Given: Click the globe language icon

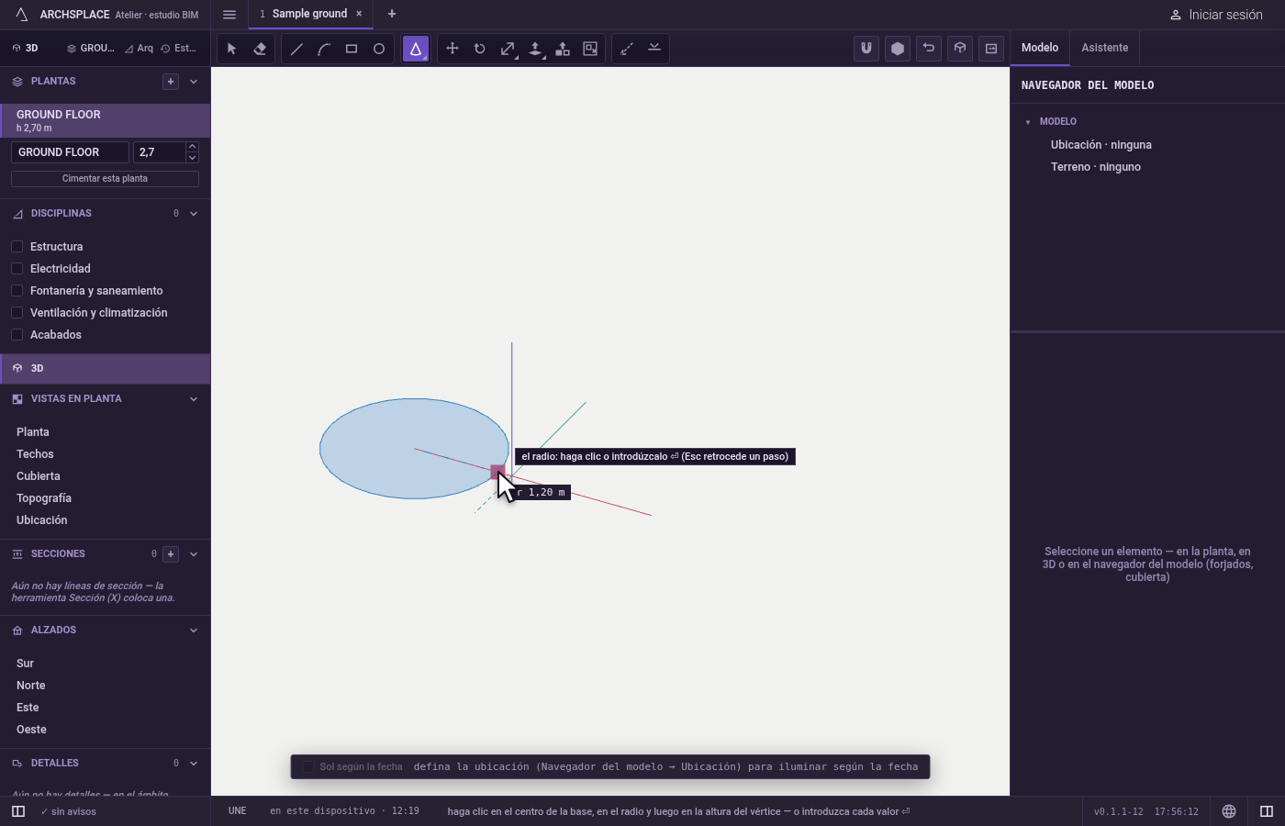Looking at the screenshot, I should tap(1229, 811).
